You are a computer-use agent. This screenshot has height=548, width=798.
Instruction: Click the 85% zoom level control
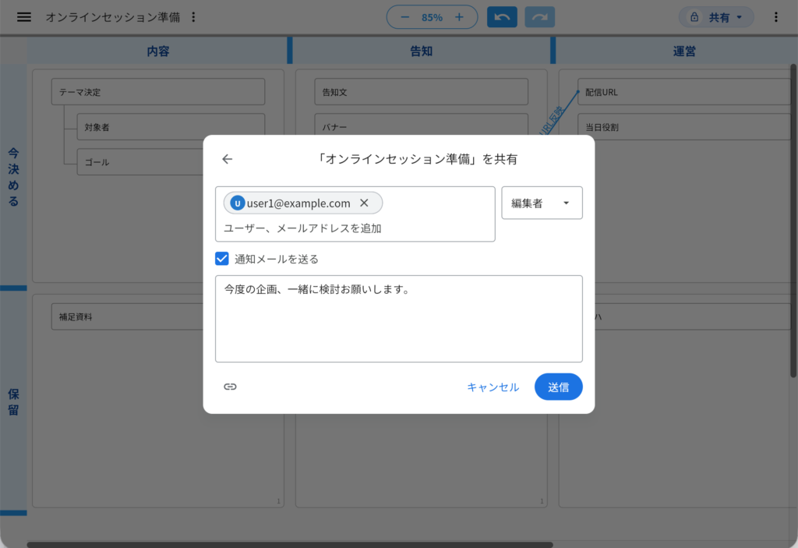(x=432, y=16)
